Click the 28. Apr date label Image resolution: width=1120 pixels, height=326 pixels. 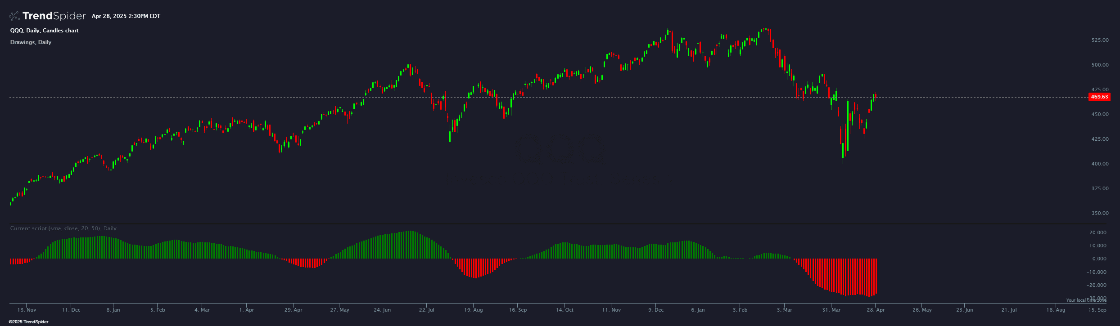(875, 310)
